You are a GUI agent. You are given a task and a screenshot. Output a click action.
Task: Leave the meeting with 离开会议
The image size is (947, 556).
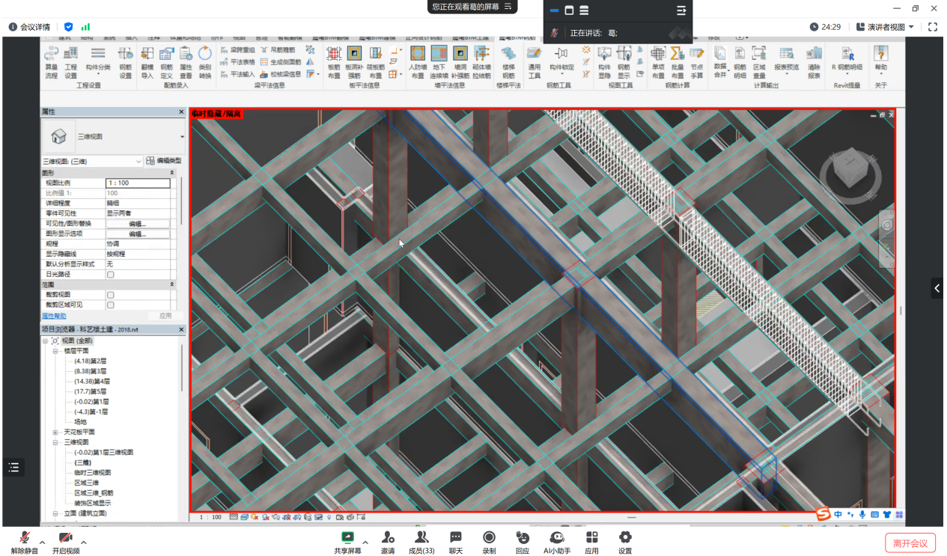[910, 543]
